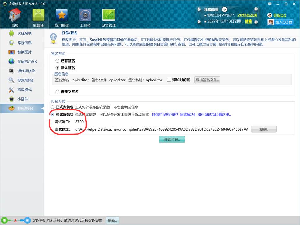
Task: Click the 2027年12月13日到期 expiry text
Action: (x=225, y=21)
